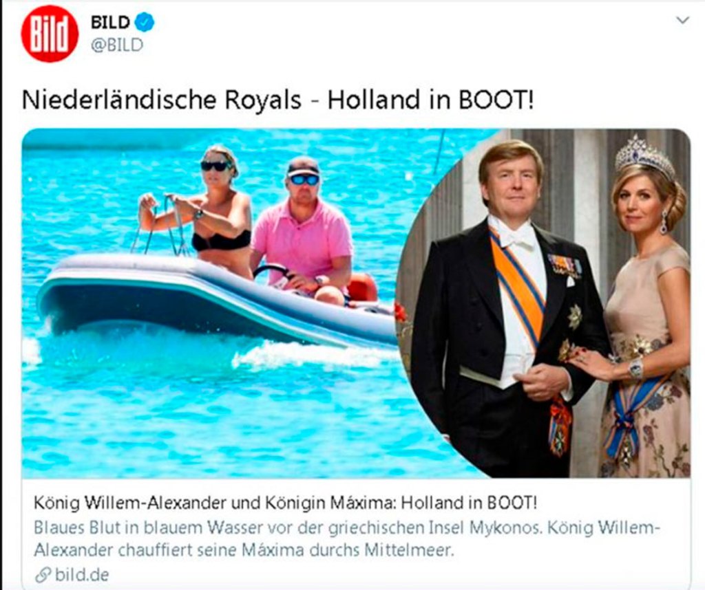The image size is (705, 590).
Task: Click the chain link icon beside bild.de
Action: coord(43,574)
